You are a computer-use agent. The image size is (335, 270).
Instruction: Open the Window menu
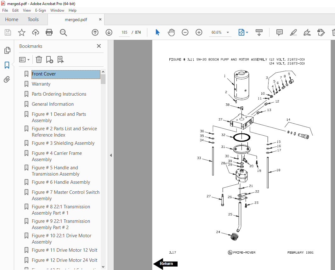57,10
